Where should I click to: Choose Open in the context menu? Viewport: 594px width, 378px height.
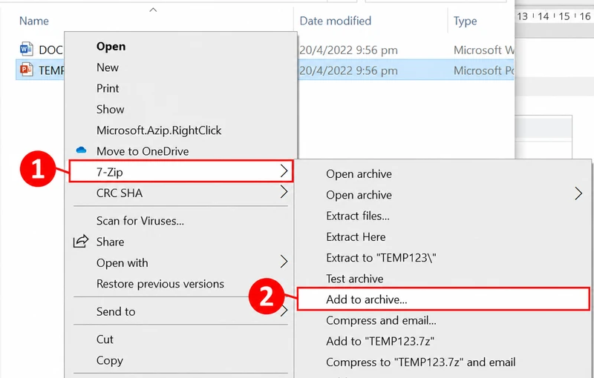point(111,47)
